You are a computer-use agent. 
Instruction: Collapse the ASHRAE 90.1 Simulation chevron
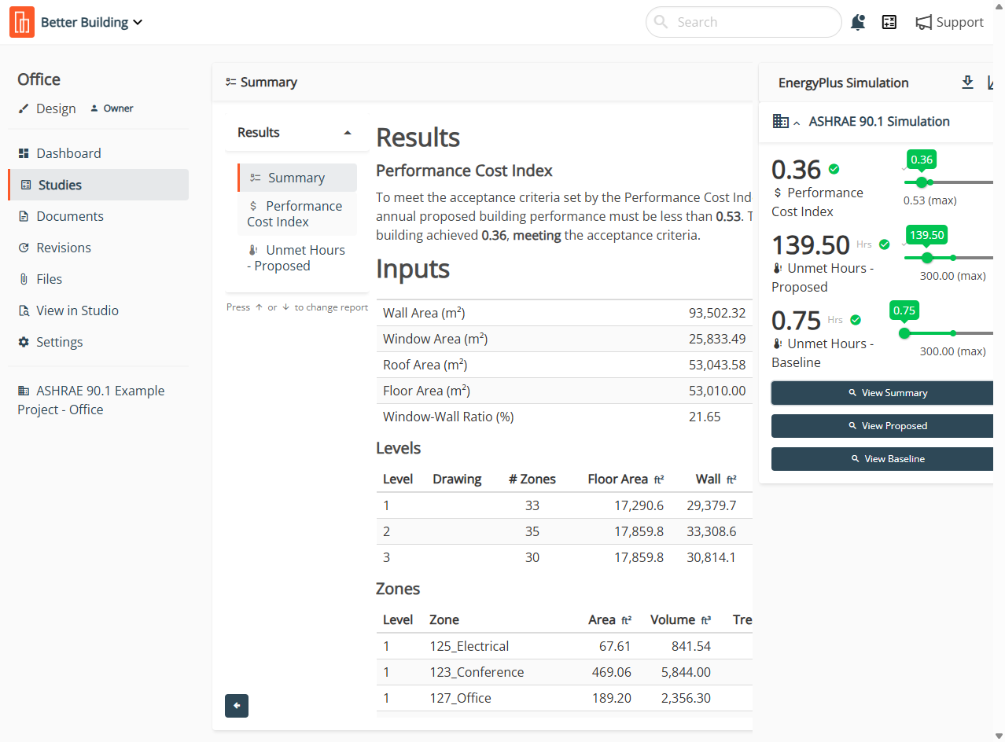click(x=797, y=123)
